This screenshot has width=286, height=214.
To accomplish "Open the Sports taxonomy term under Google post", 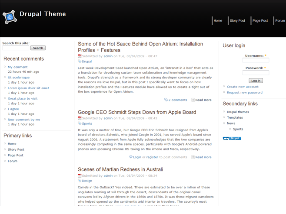I will [87, 123].
